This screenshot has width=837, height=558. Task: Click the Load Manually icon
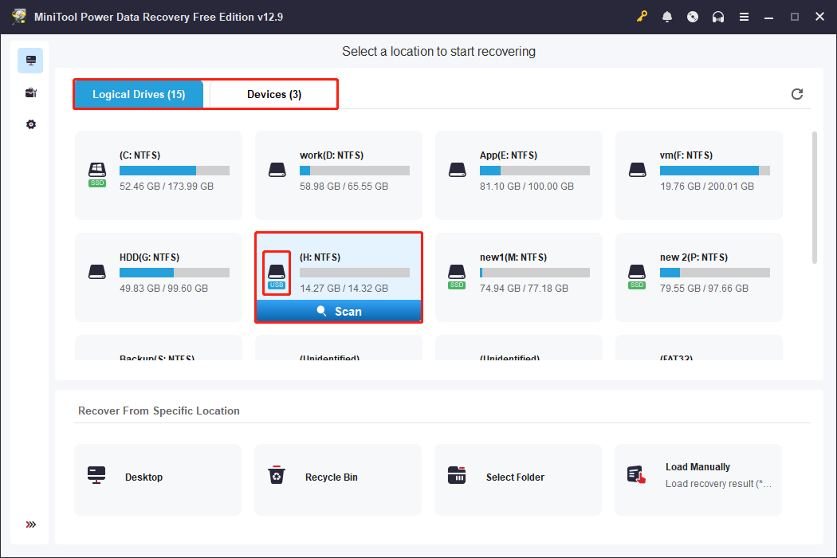pyautogui.click(x=636, y=475)
